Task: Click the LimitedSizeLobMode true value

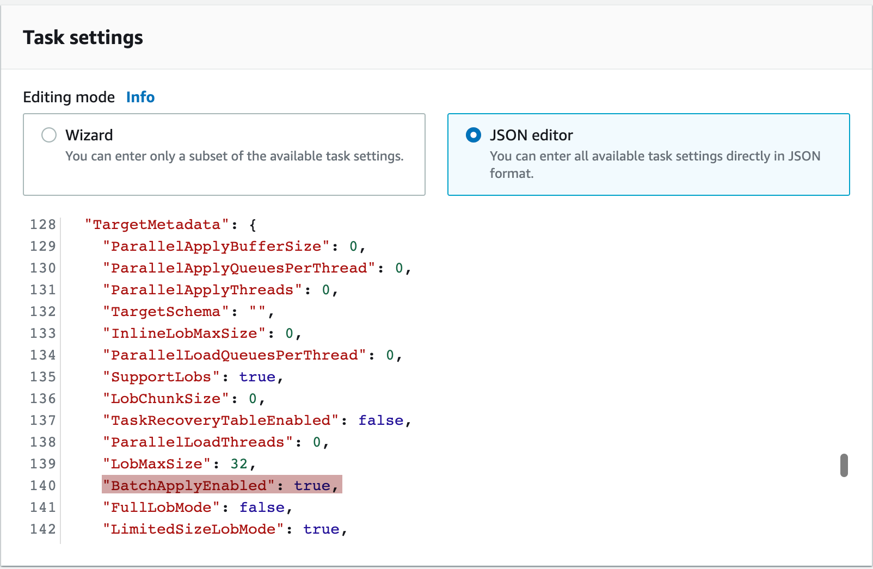Action: [321, 529]
